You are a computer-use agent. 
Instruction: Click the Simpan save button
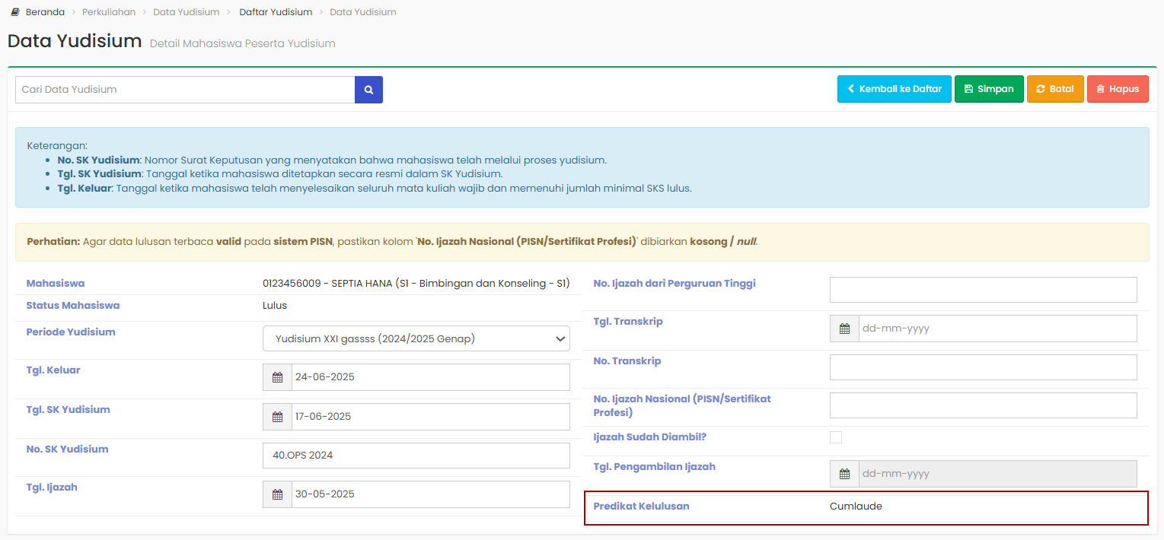coord(989,89)
